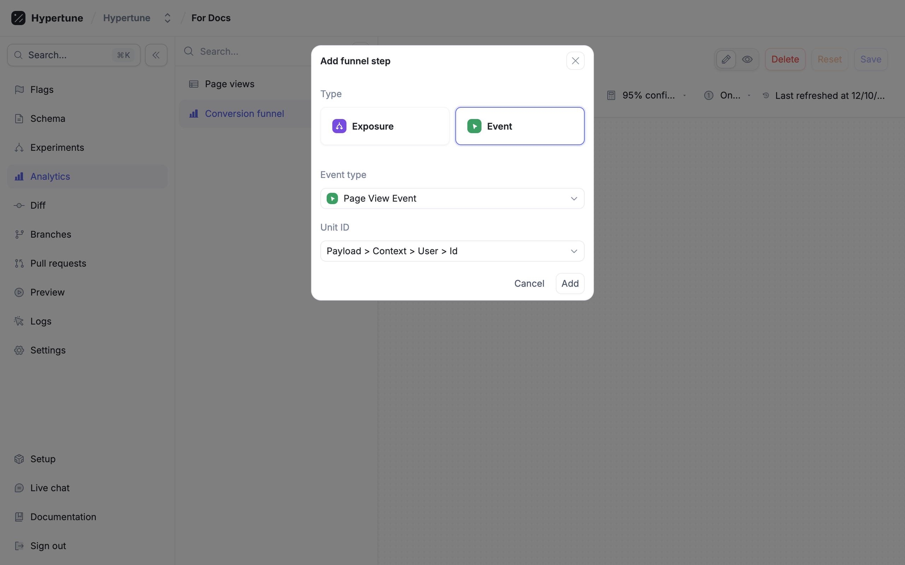
Task: Toggle the eye view mode icon
Action: 747,59
